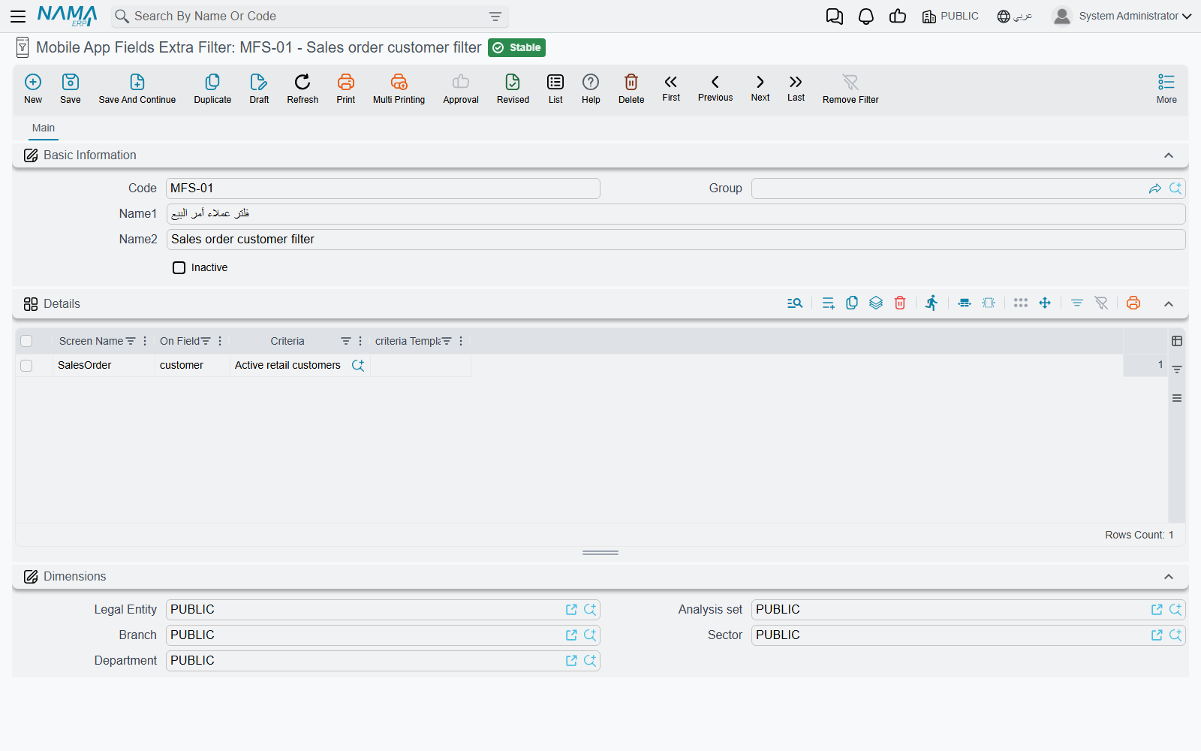Click the Stable status badge
Image resolution: width=1201 pixels, height=751 pixels.
pyautogui.click(x=516, y=47)
